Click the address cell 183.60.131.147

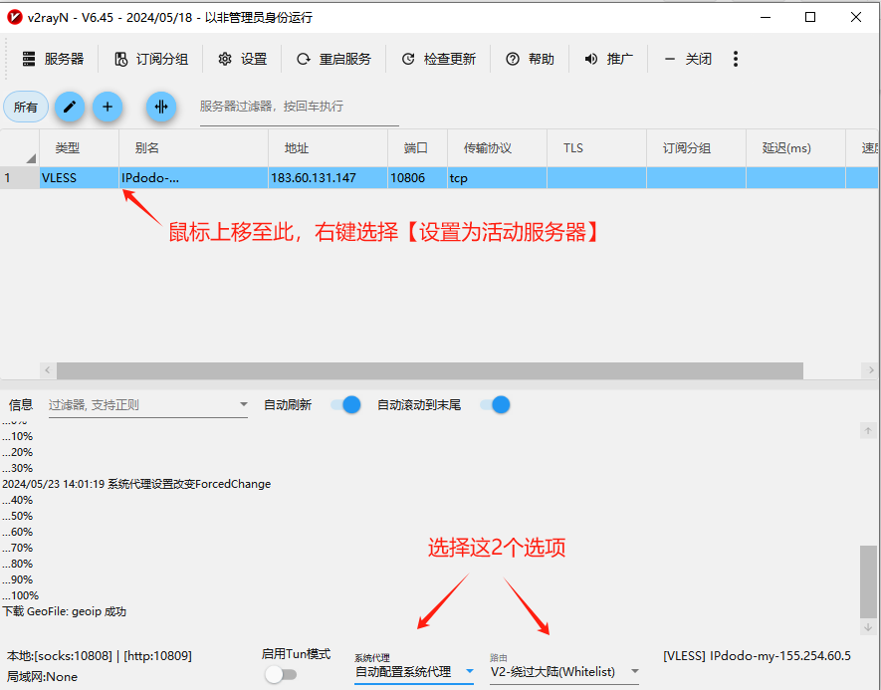point(329,178)
